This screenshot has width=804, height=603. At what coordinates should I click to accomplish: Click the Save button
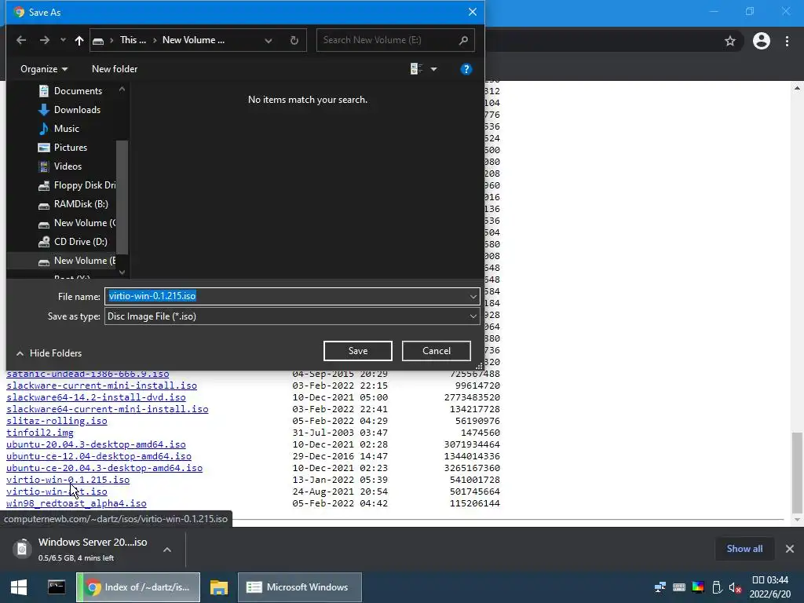pyautogui.click(x=358, y=351)
